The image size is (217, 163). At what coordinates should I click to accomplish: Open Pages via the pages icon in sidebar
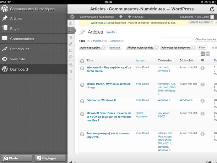click(x=5, y=28)
